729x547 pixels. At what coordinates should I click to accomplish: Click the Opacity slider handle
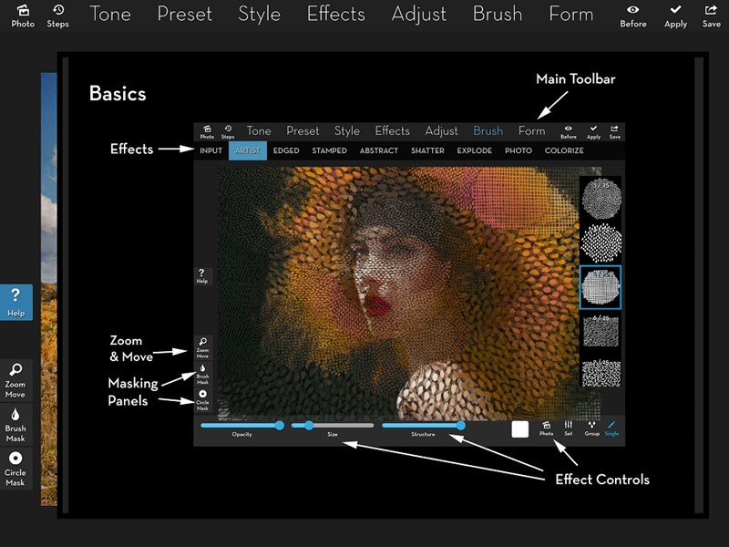(x=280, y=425)
